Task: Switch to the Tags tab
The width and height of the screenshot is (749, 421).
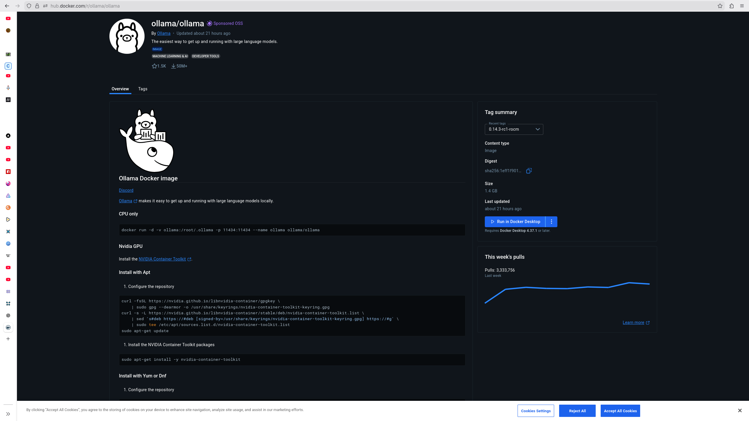Action: (143, 89)
